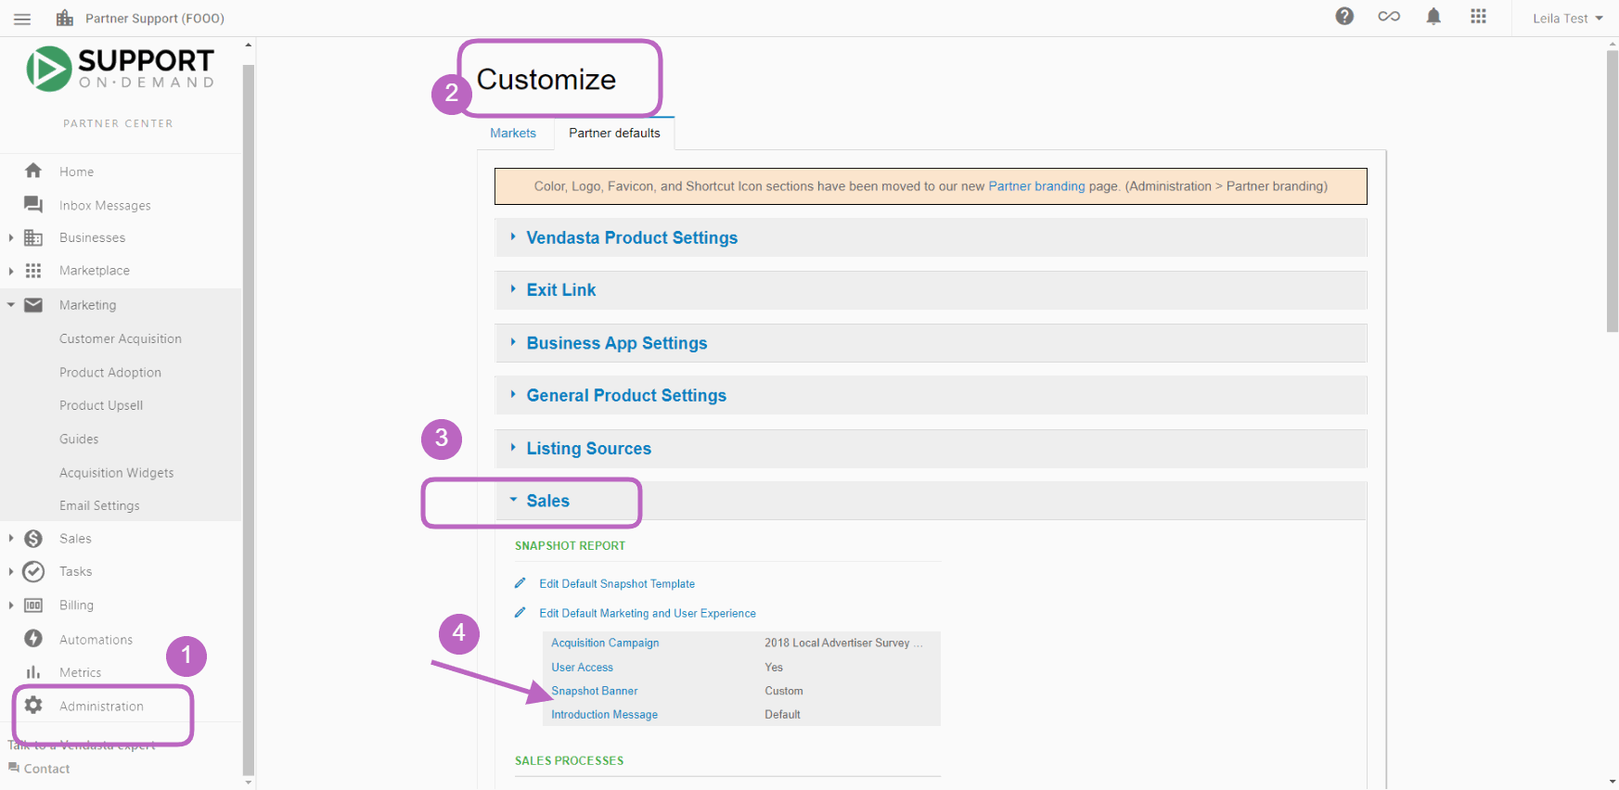The height and width of the screenshot is (790, 1619).
Task: Select the Partner defaults tab
Action: click(x=614, y=133)
